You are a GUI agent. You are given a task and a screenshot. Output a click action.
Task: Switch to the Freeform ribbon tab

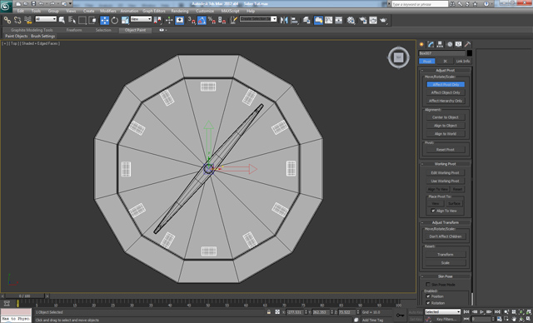point(74,30)
